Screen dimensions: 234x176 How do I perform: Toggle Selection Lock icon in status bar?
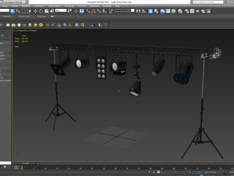(154, 172)
